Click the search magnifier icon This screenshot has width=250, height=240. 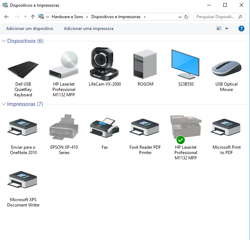point(240,17)
